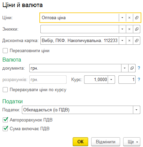Screen dimensions: 143x147
Task: Show help for the document currency question mark
Action: tap(139, 68)
